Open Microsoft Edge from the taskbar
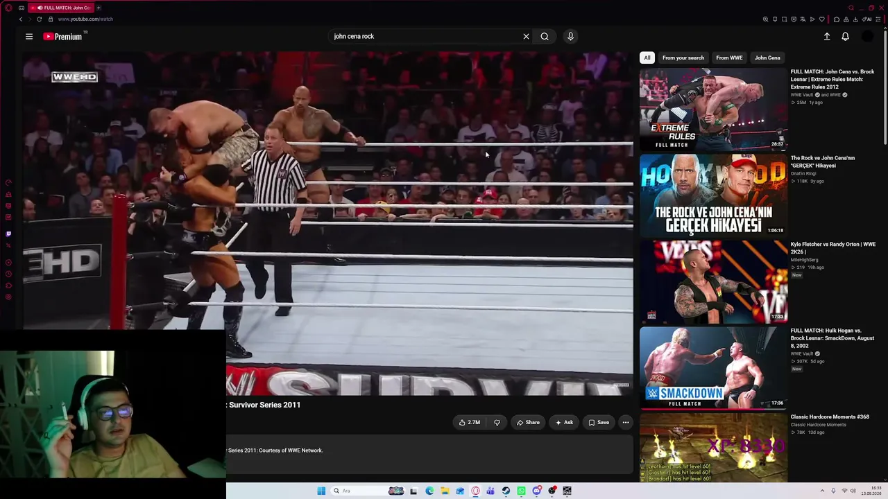Viewport: 888px width, 499px height. click(x=429, y=491)
